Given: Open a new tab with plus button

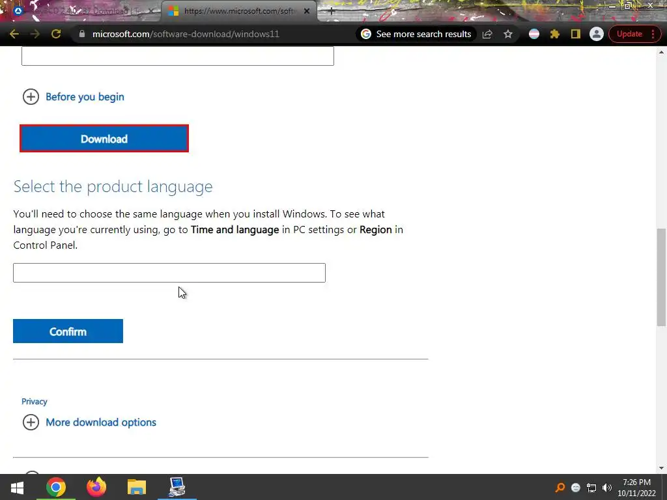Looking at the screenshot, I should pyautogui.click(x=332, y=12).
